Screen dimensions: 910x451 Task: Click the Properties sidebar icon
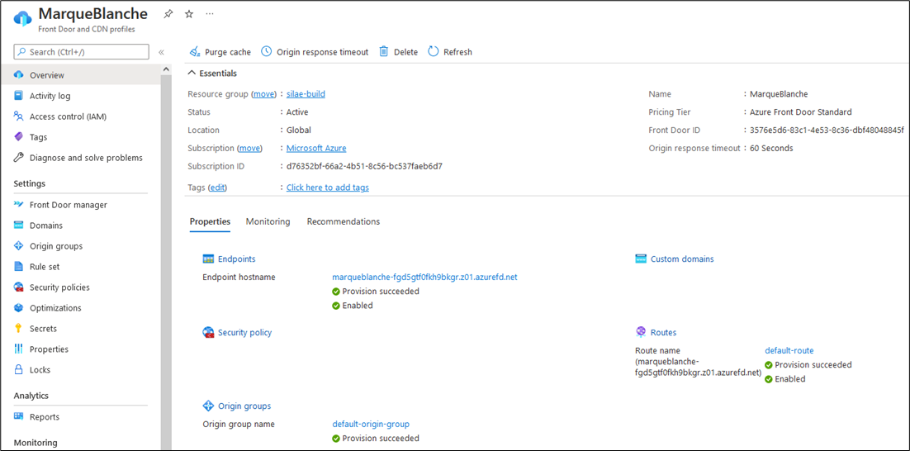click(x=18, y=349)
